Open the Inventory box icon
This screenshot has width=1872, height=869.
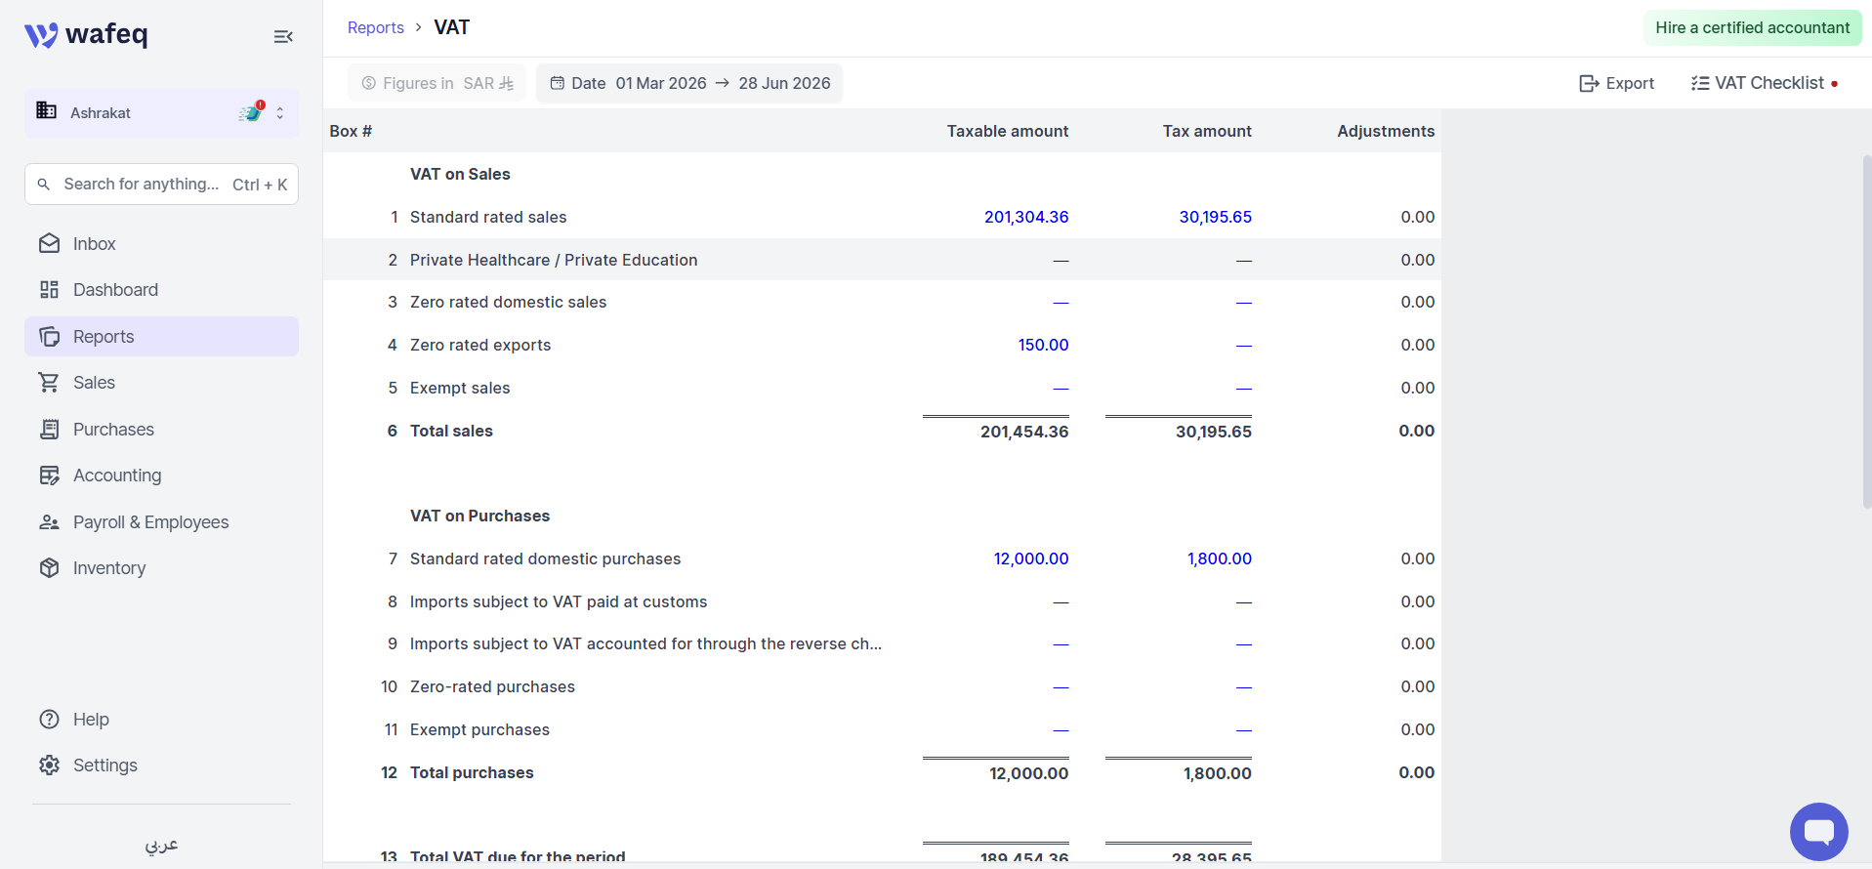pyautogui.click(x=50, y=567)
